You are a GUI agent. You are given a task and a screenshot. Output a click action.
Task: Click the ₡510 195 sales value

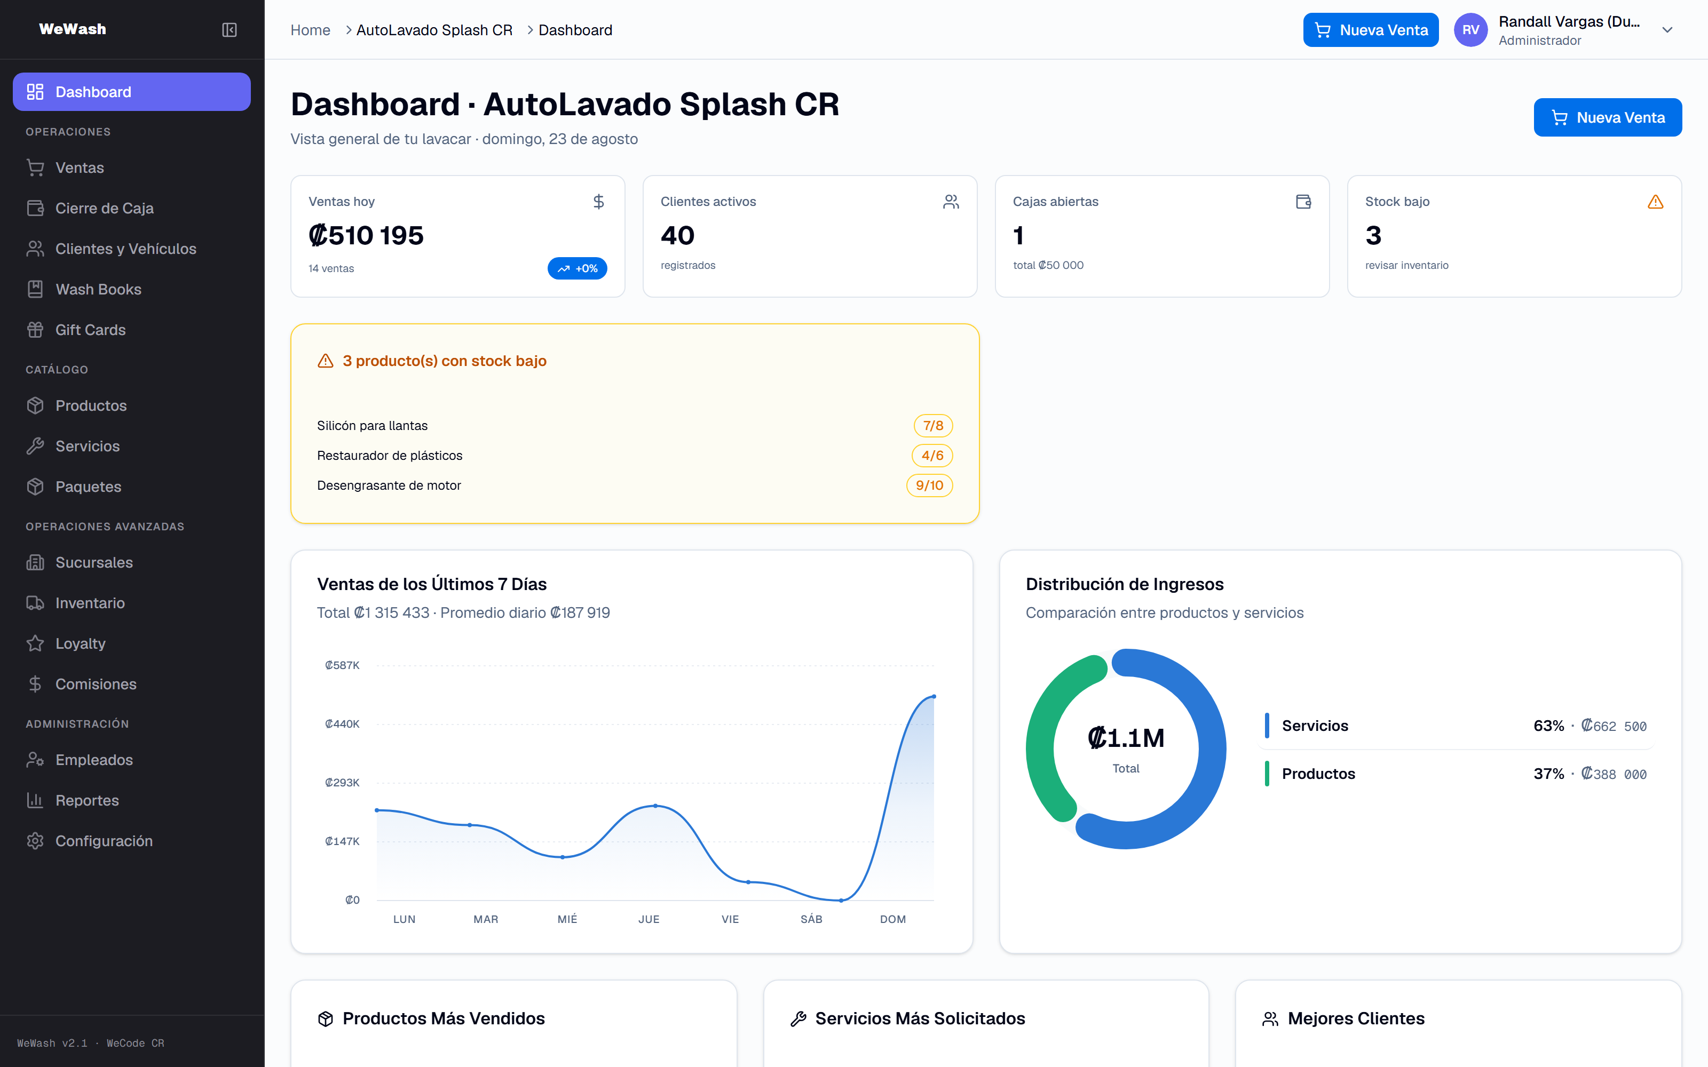point(366,235)
